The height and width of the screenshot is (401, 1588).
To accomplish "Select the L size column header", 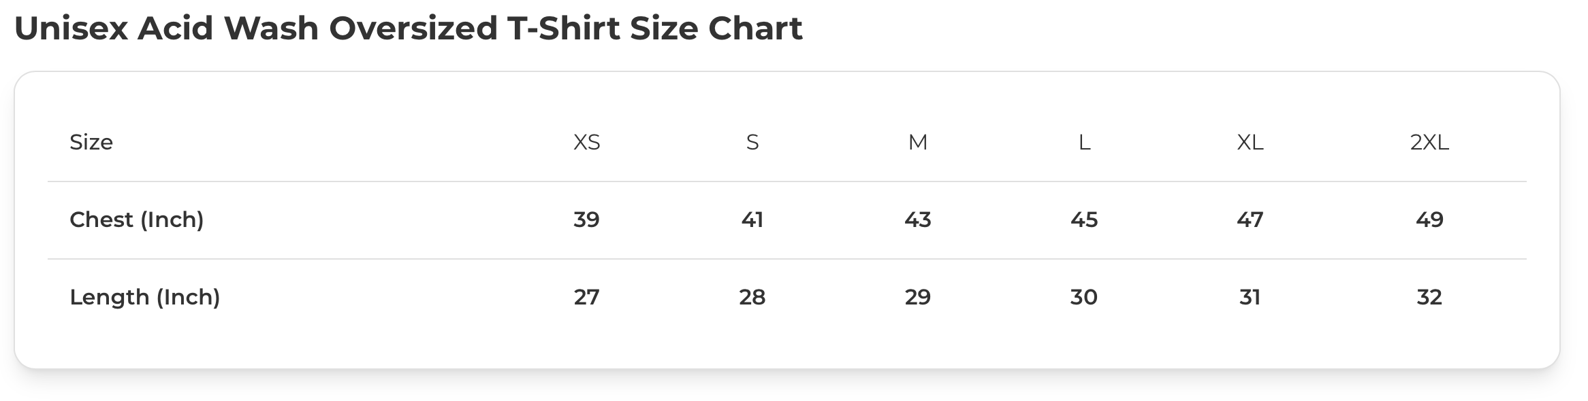I will pyautogui.click(x=1084, y=142).
